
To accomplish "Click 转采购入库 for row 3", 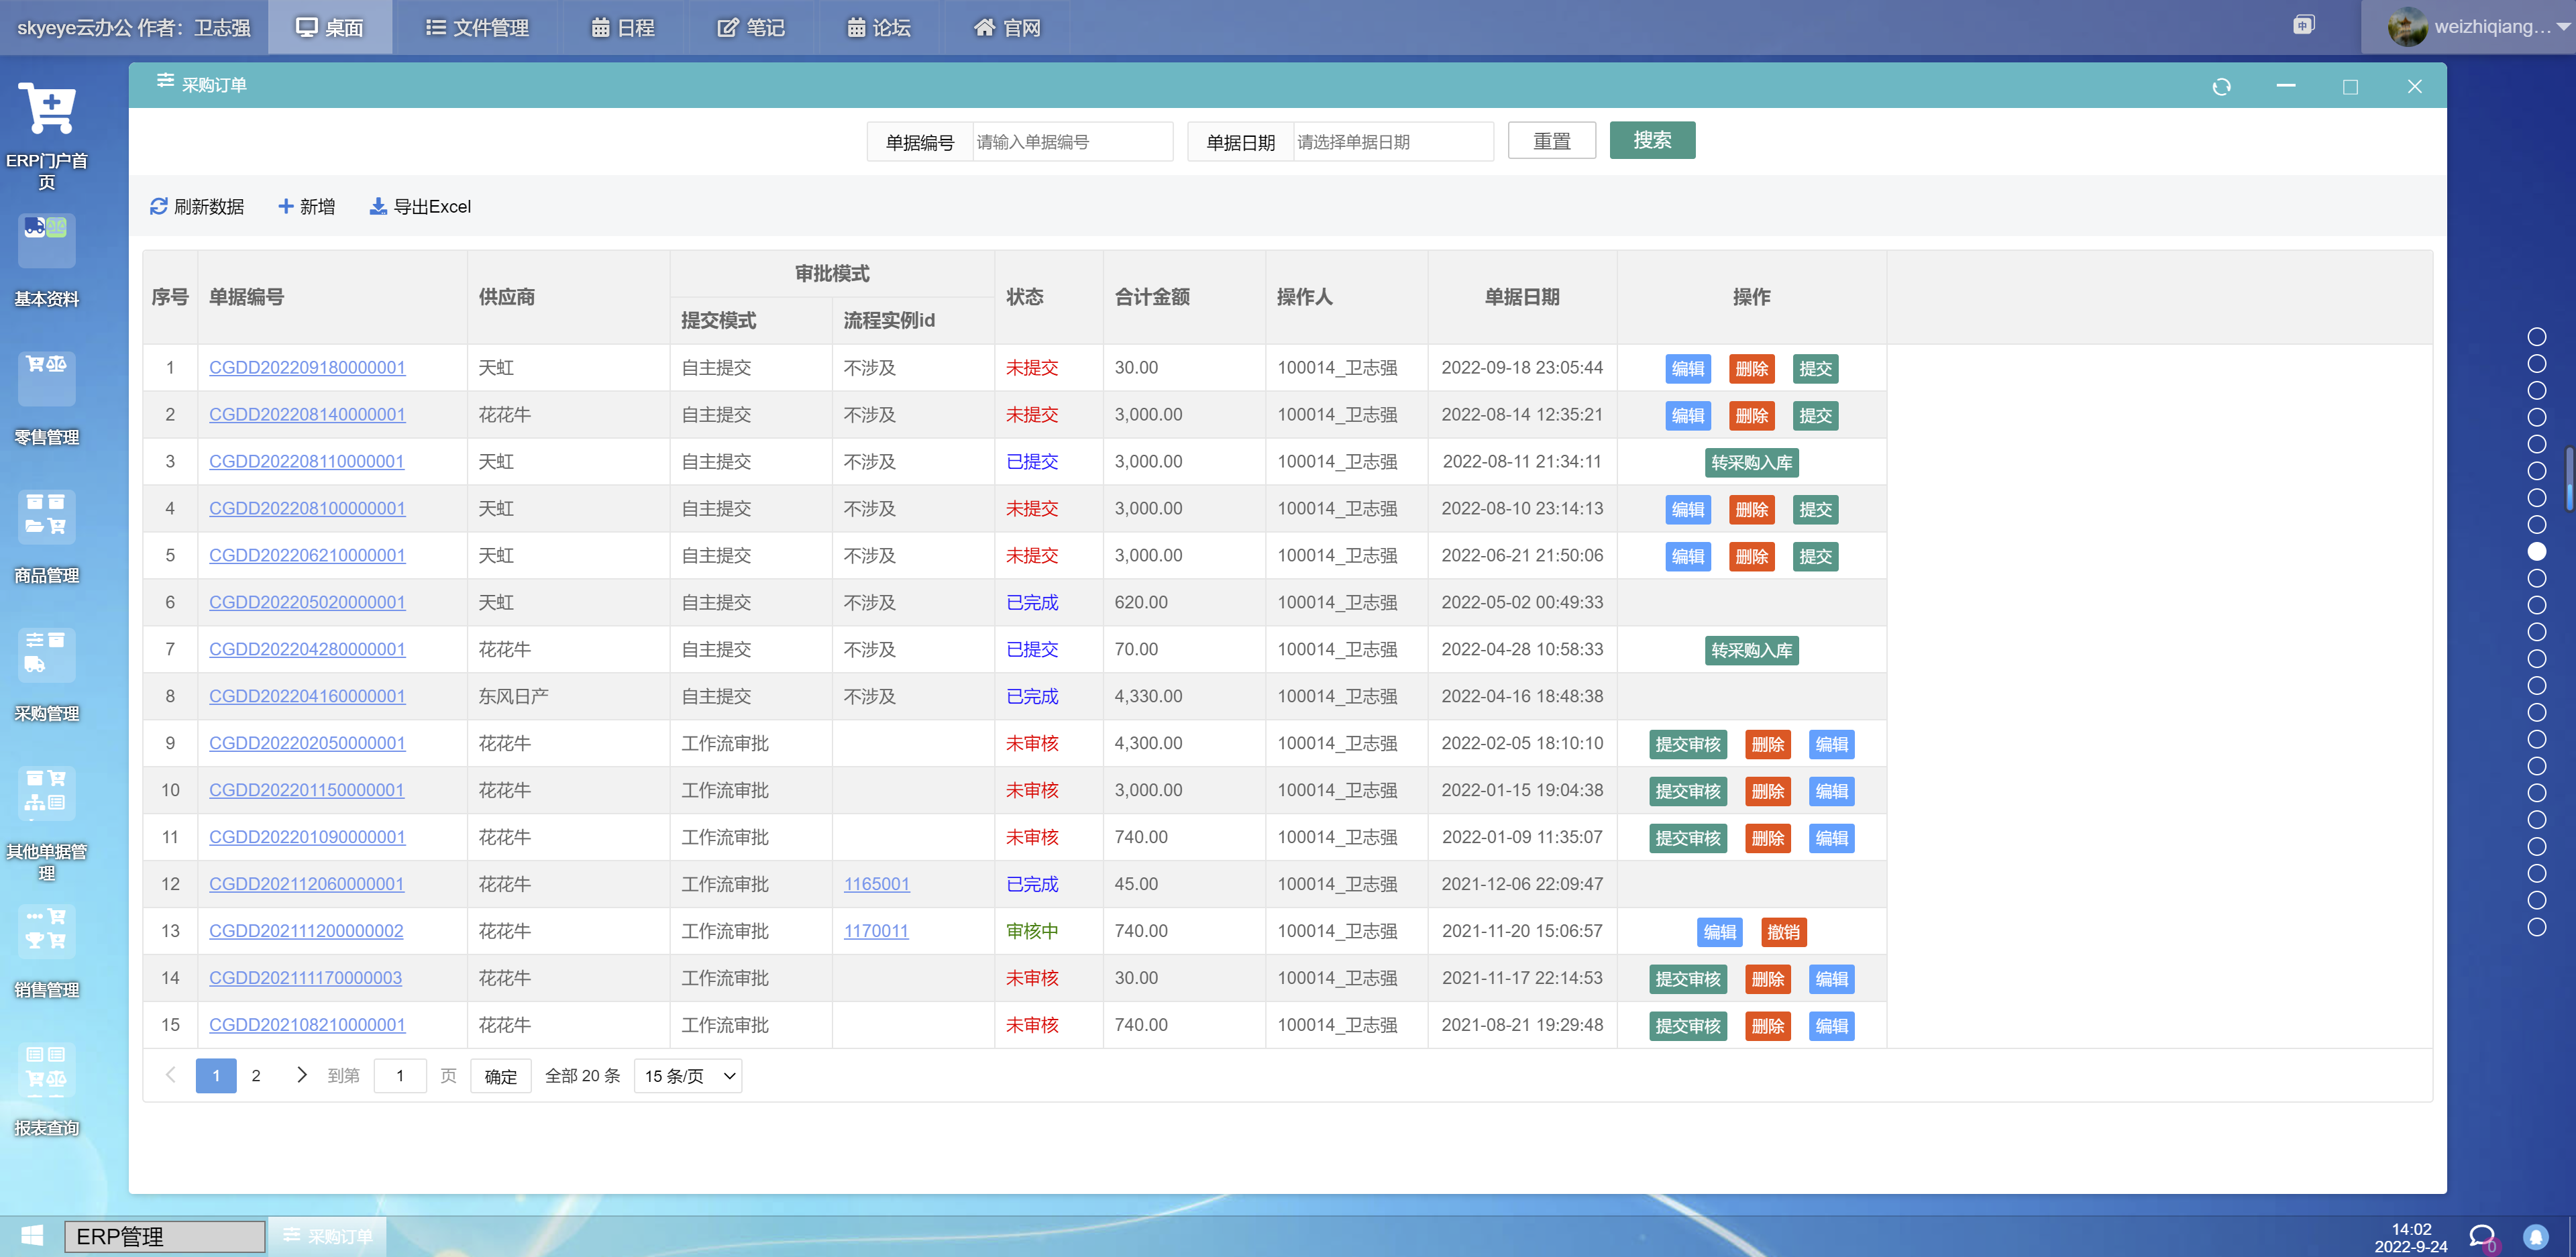I will (x=1750, y=461).
